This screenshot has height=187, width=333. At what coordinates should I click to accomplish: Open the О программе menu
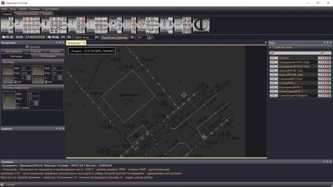[50, 9]
